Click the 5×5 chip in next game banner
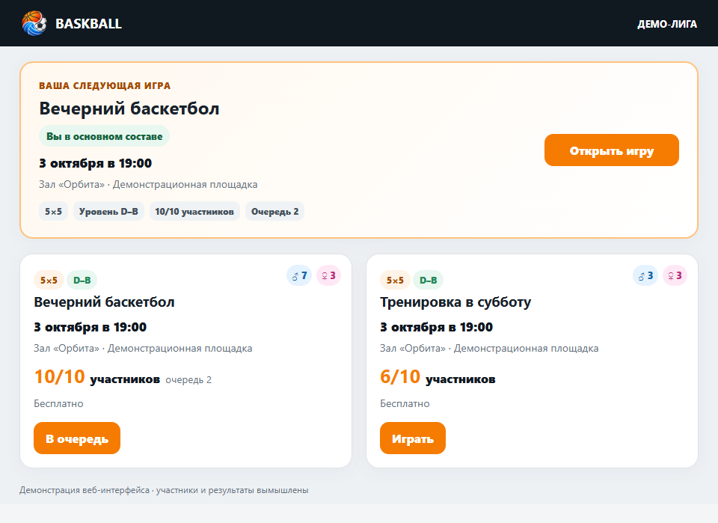This screenshot has height=523, width=718. click(53, 211)
